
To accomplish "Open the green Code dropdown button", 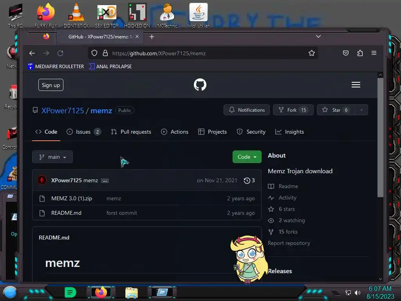I will pos(247,157).
